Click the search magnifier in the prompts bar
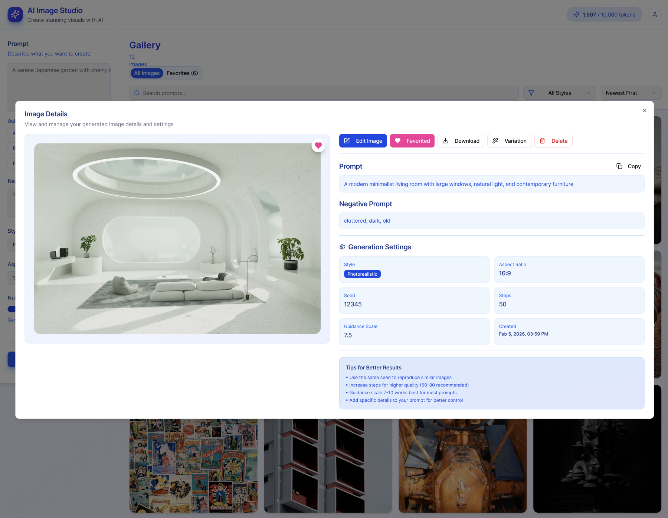 (x=137, y=93)
